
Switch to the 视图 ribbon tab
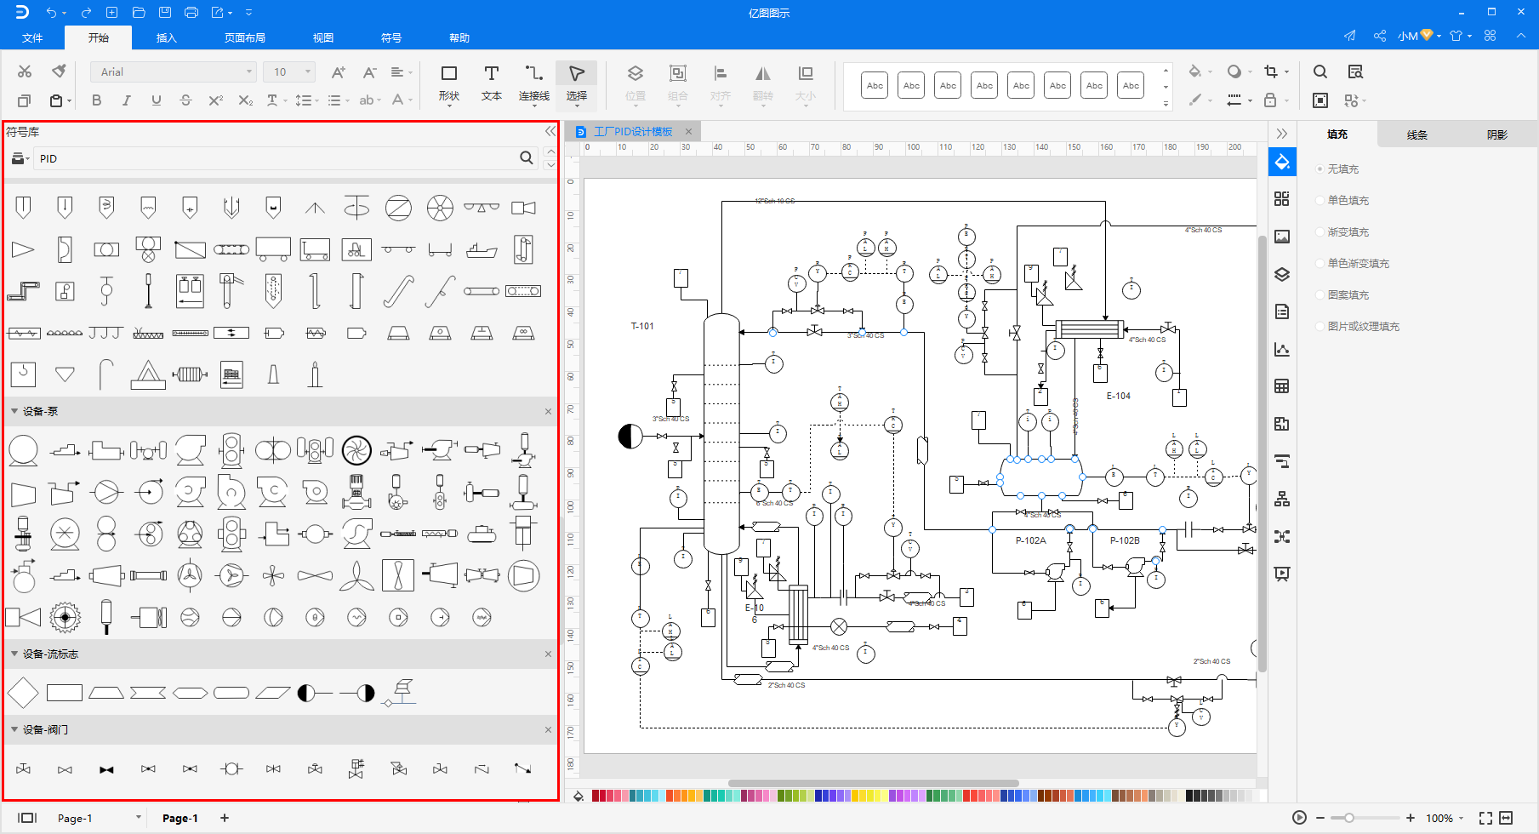(323, 37)
